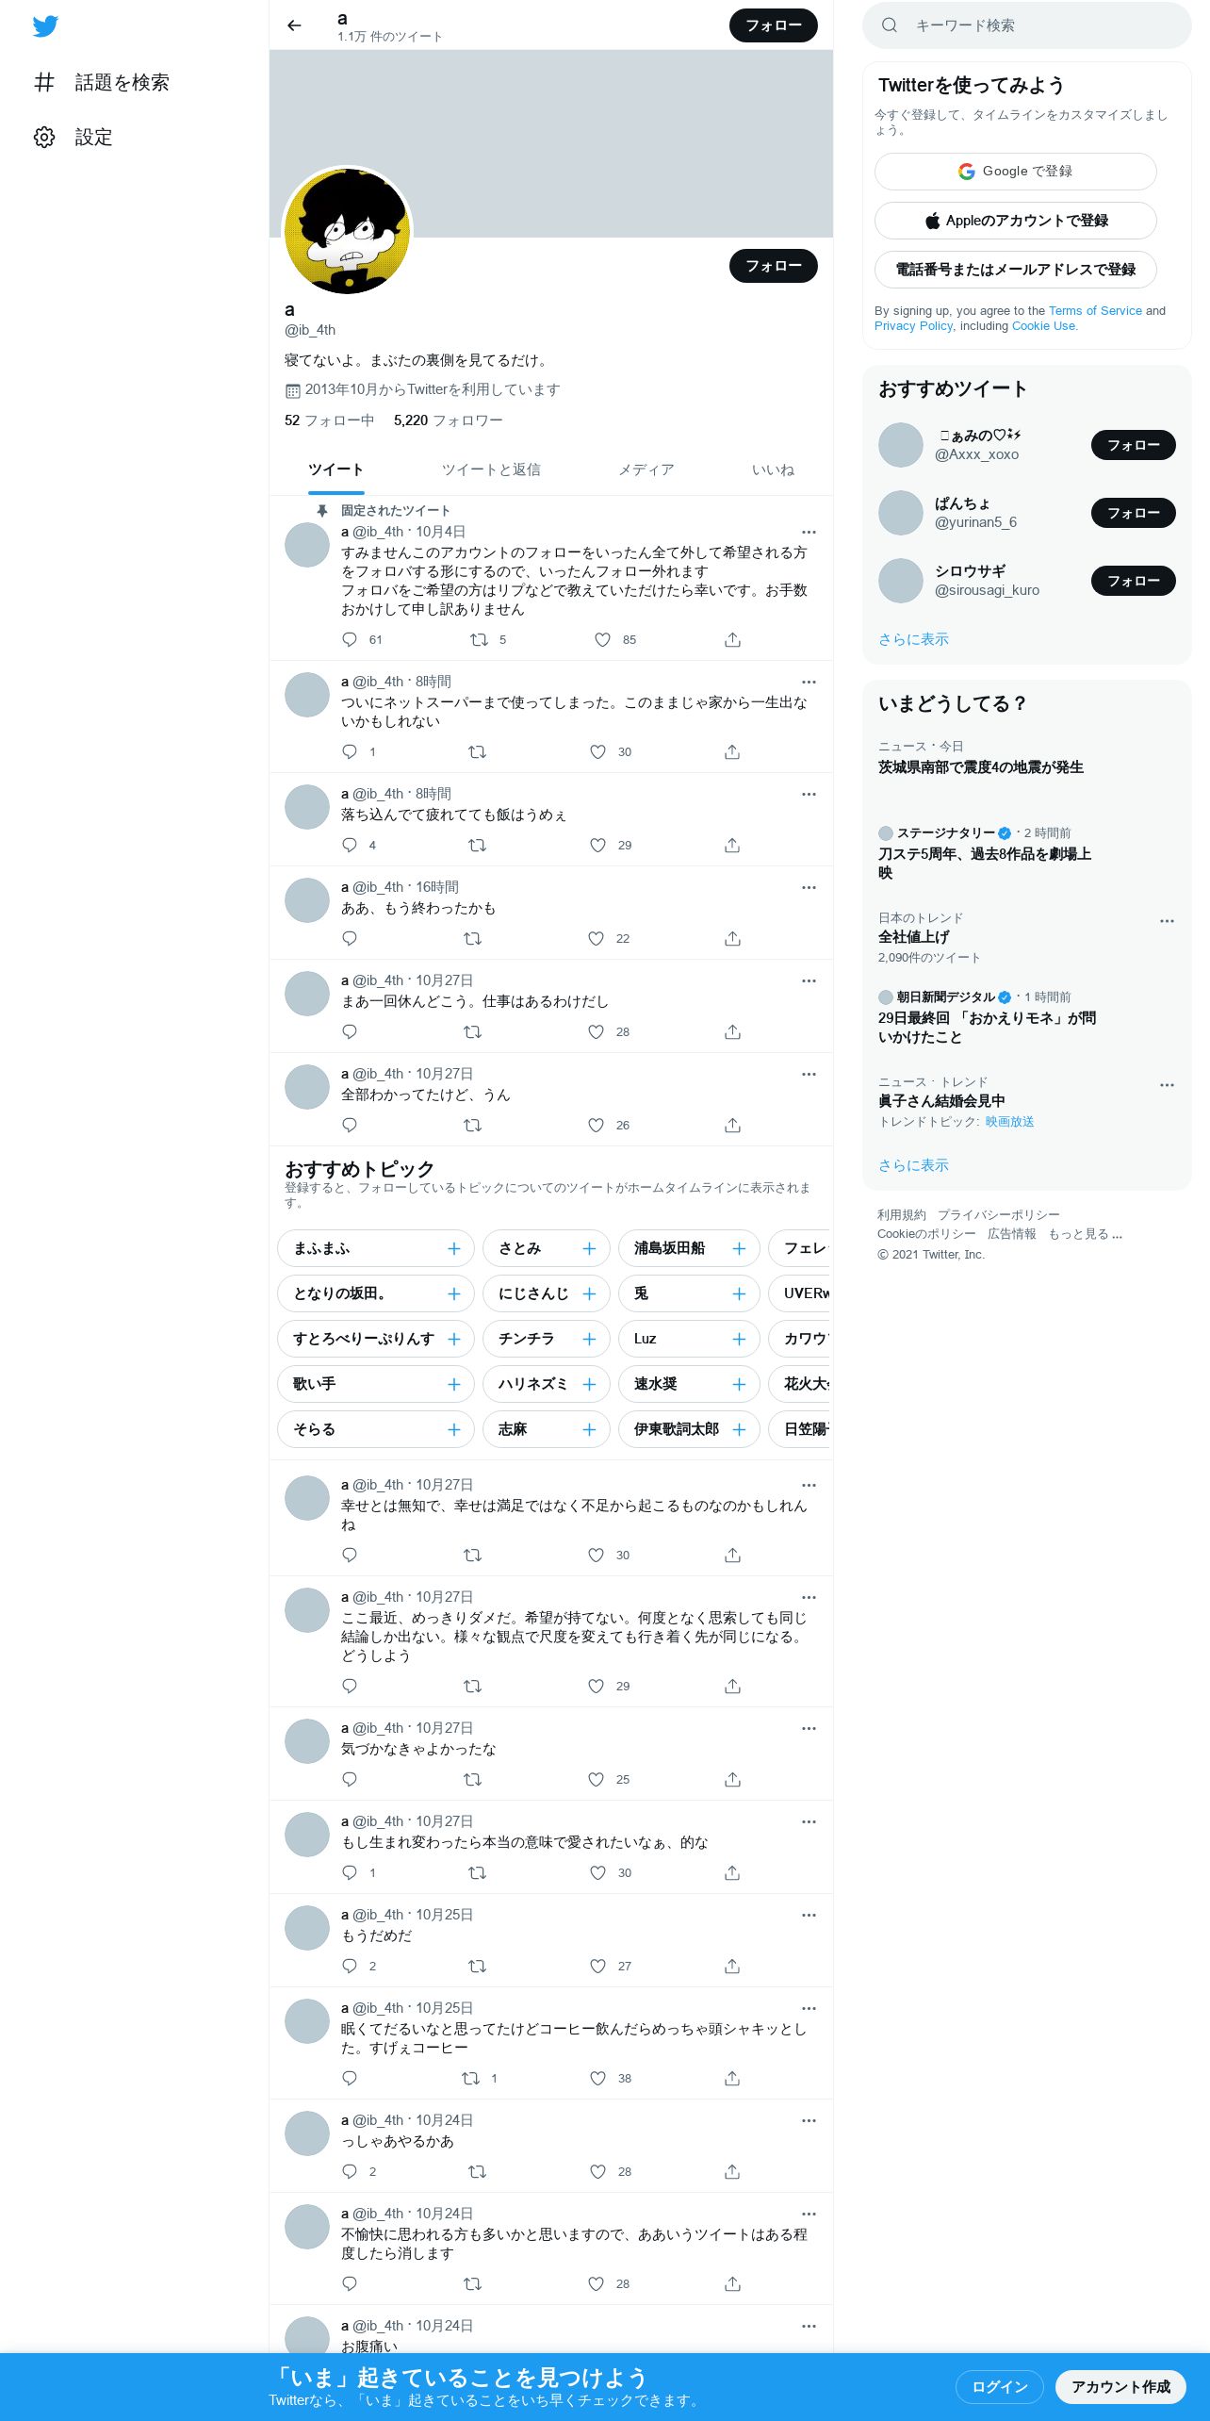Like the コーヒー tweet with 38 likes
This screenshot has width=1210, height=2421.
click(x=597, y=2078)
